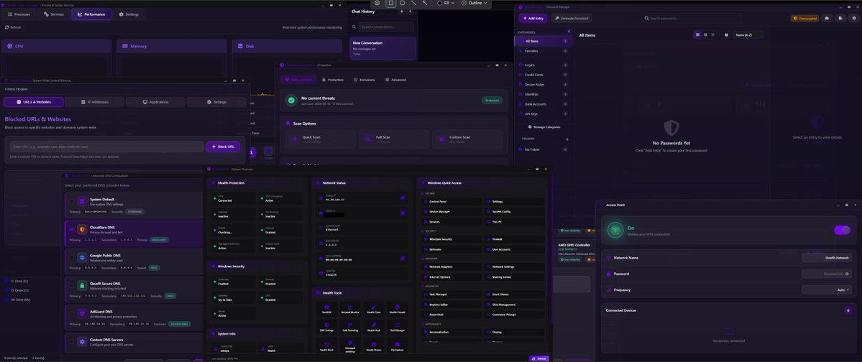Screen dimensions: 862x362
Task: Open Split Tunneling tool tile
Action: [x=349, y=327]
